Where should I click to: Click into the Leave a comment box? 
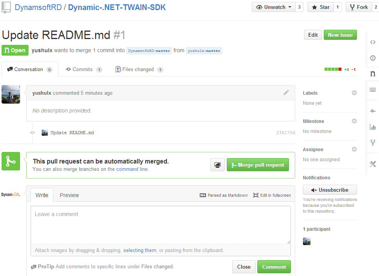click(160, 224)
